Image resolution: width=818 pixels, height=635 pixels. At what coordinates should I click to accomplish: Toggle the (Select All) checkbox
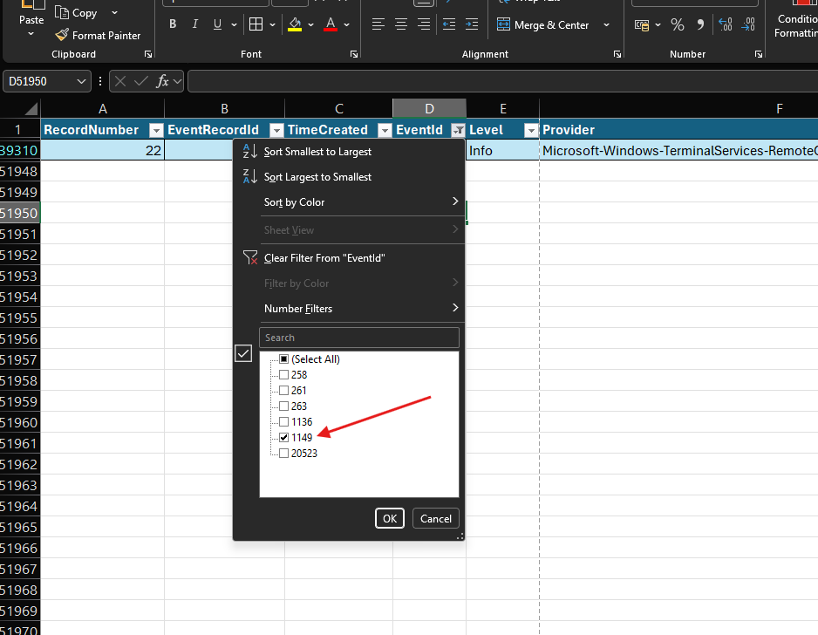(x=283, y=359)
